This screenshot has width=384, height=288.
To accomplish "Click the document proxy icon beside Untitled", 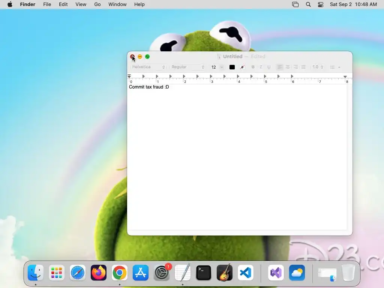I will (219, 57).
